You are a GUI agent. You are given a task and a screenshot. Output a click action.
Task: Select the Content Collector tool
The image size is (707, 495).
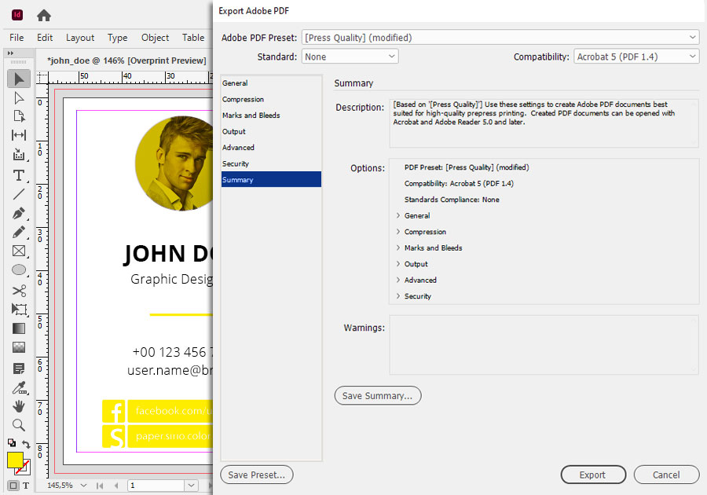19,155
